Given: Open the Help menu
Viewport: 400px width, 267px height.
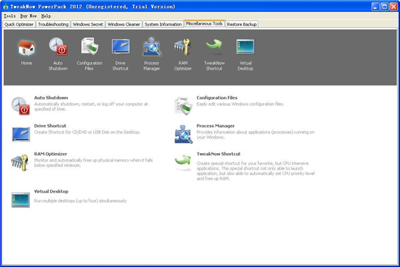Looking at the screenshot, I should point(46,16).
